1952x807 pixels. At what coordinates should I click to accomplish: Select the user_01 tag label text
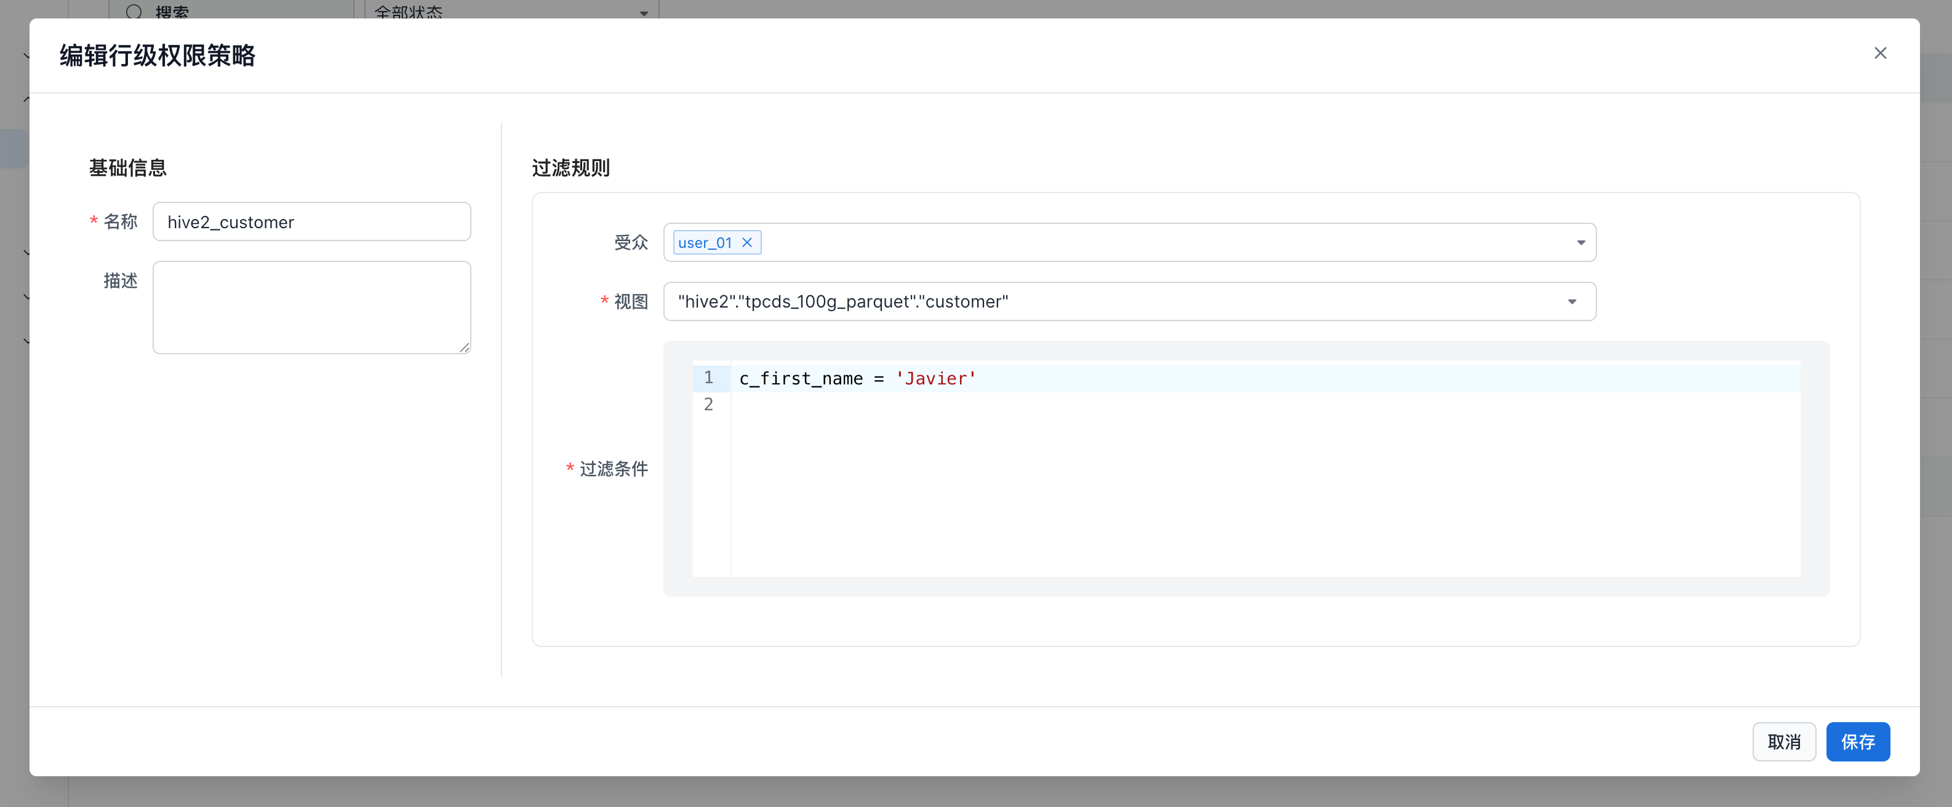[704, 242]
